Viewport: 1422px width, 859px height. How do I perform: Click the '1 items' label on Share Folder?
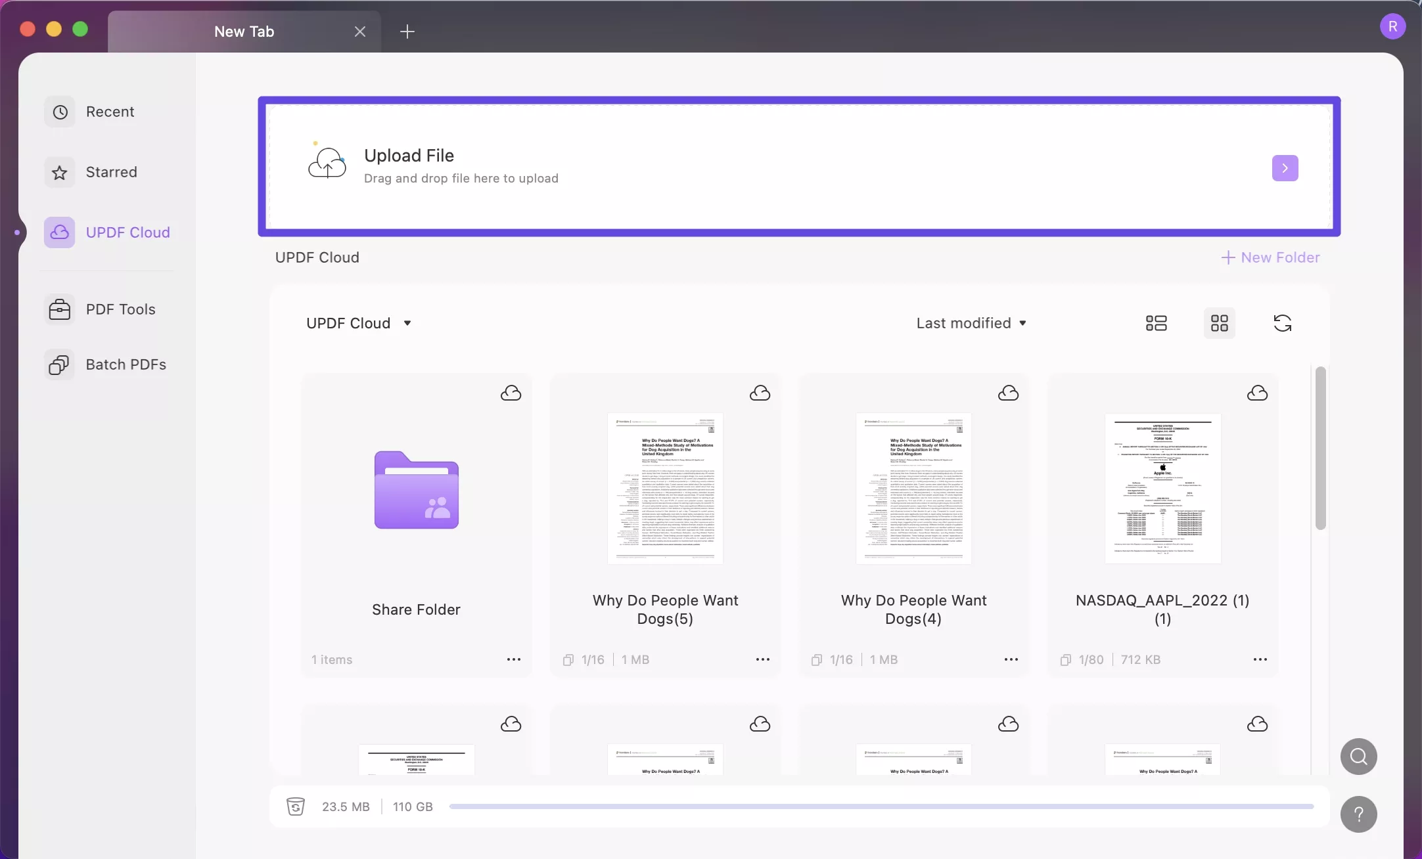[332, 659]
